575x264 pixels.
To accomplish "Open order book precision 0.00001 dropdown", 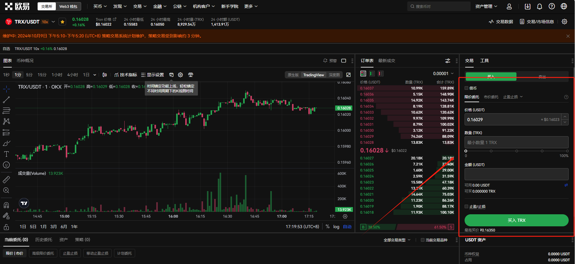I will click(x=443, y=74).
